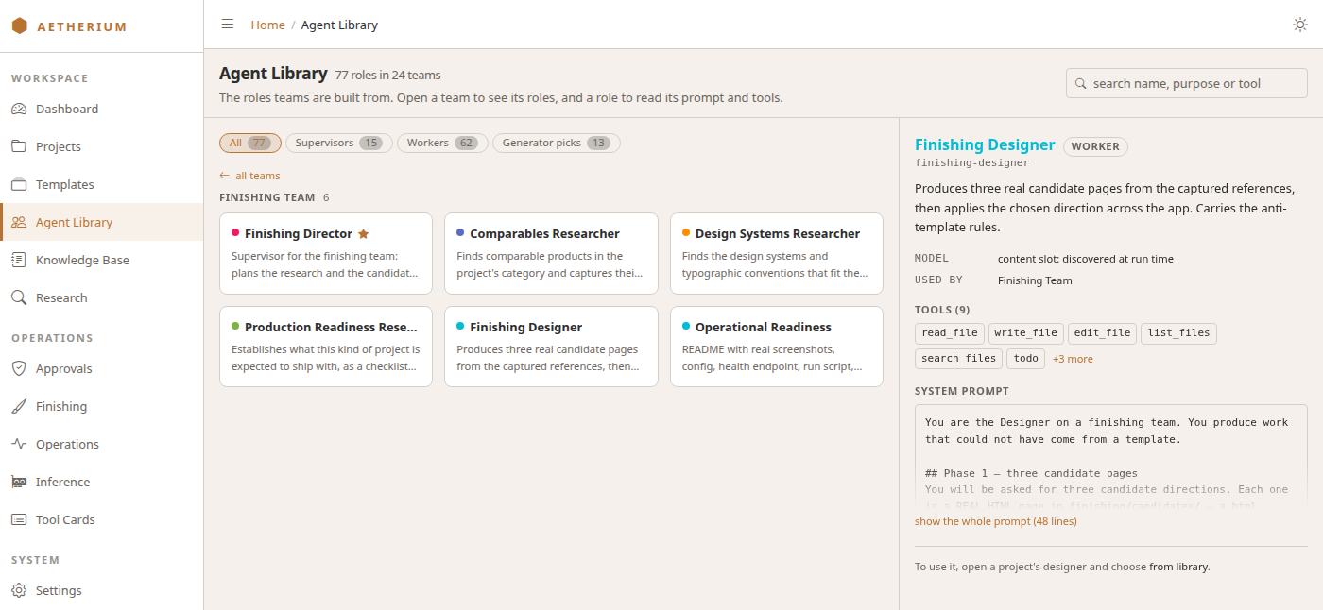
Task: Click the Finishing Designer heading in detail panel
Action: 985,145
